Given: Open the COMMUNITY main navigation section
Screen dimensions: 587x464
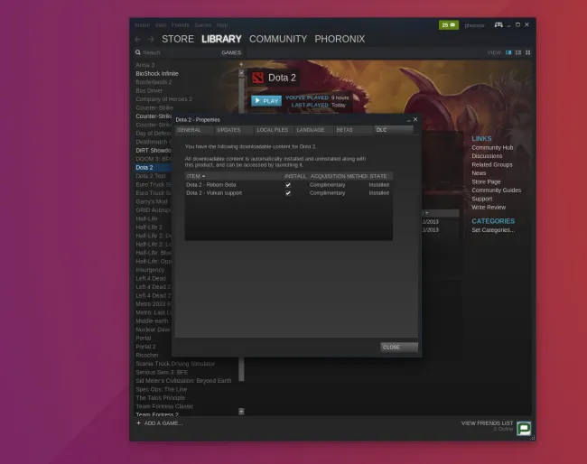Looking at the screenshot, I should pos(277,39).
